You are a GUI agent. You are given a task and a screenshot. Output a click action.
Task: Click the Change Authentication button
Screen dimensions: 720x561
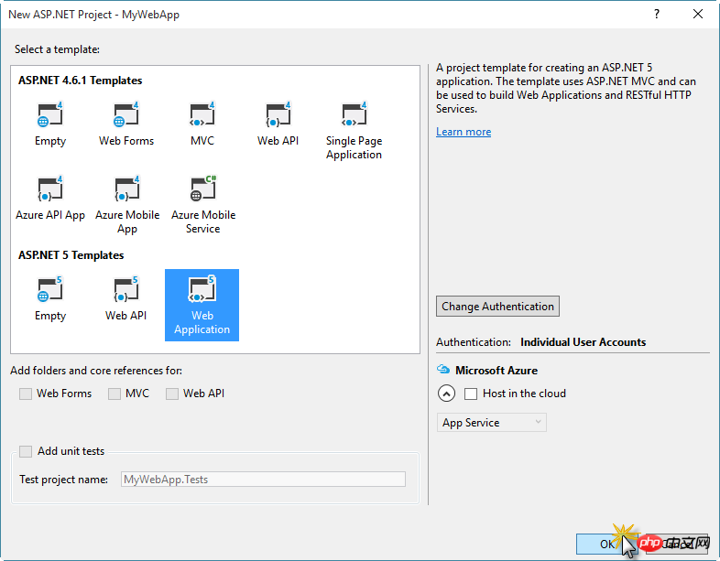tap(497, 307)
